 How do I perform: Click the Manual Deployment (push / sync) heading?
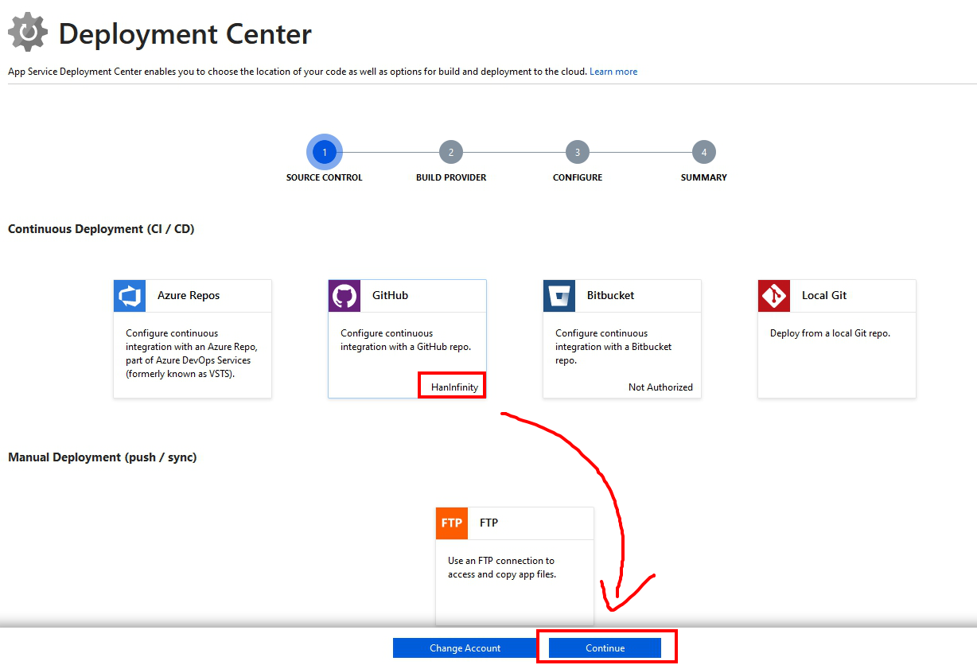tap(103, 457)
